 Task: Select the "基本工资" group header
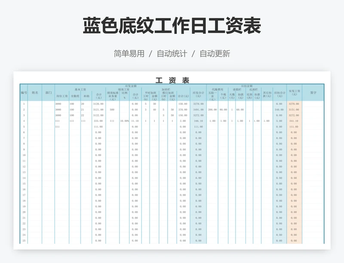pyautogui.click(x=80, y=90)
